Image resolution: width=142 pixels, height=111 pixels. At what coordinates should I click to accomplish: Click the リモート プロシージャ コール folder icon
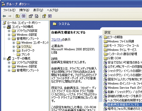click(x=105, y=46)
